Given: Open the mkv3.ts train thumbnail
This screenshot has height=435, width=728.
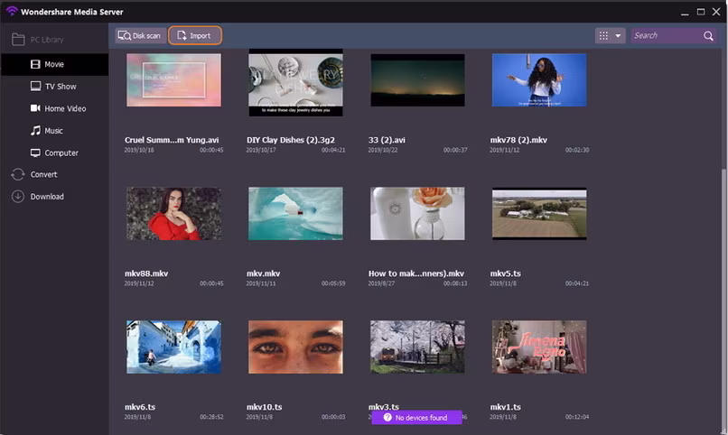Looking at the screenshot, I should tap(417, 347).
